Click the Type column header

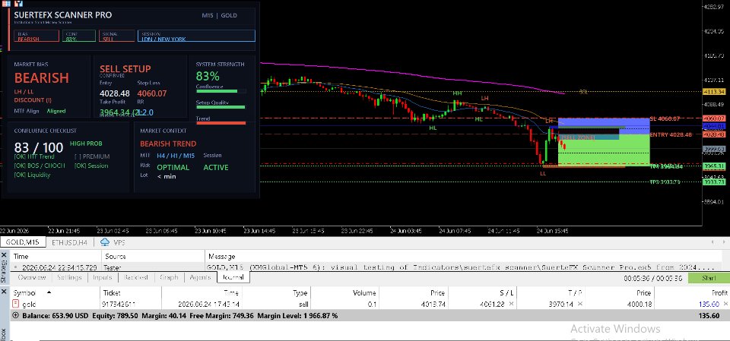click(276, 293)
